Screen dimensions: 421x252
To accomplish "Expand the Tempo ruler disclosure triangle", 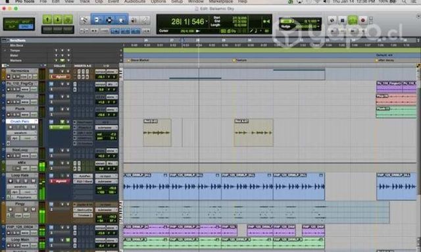I will tap(5, 50).
